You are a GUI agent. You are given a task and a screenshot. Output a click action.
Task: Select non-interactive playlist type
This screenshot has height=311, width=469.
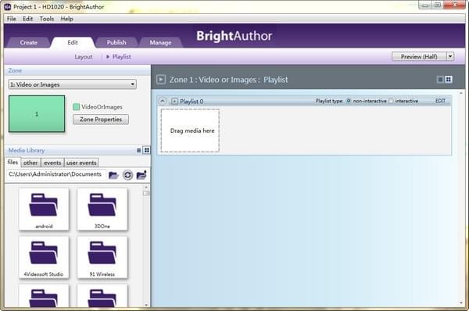click(x=349, y=101)
